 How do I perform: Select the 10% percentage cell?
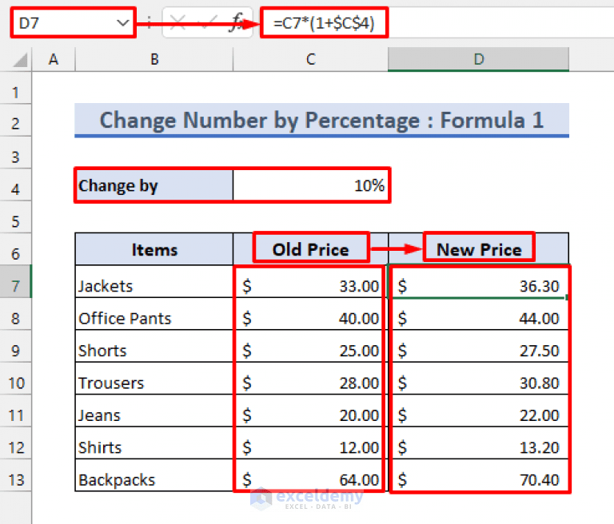[310, 185]
